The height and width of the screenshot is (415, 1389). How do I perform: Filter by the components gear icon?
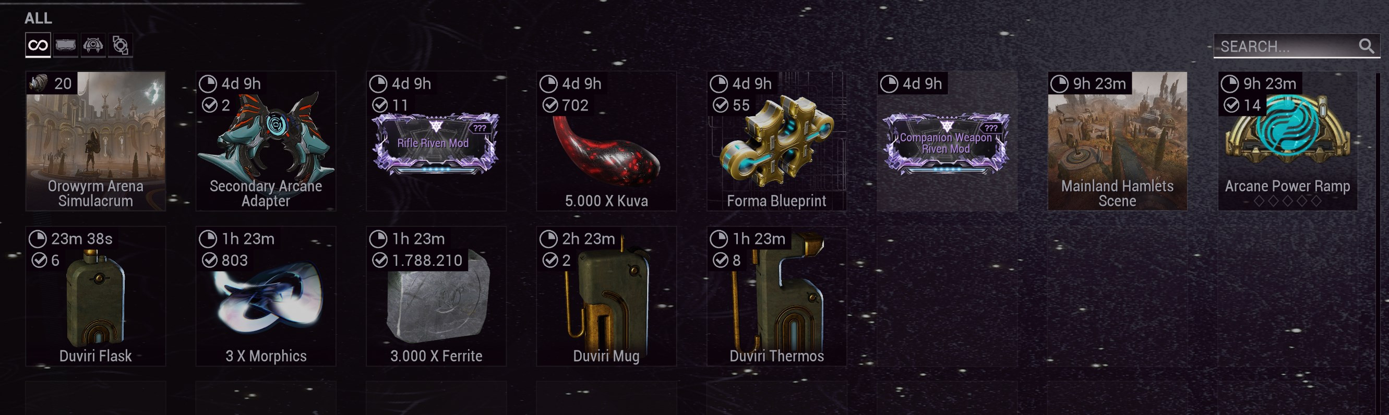click(x=120, y=45)
